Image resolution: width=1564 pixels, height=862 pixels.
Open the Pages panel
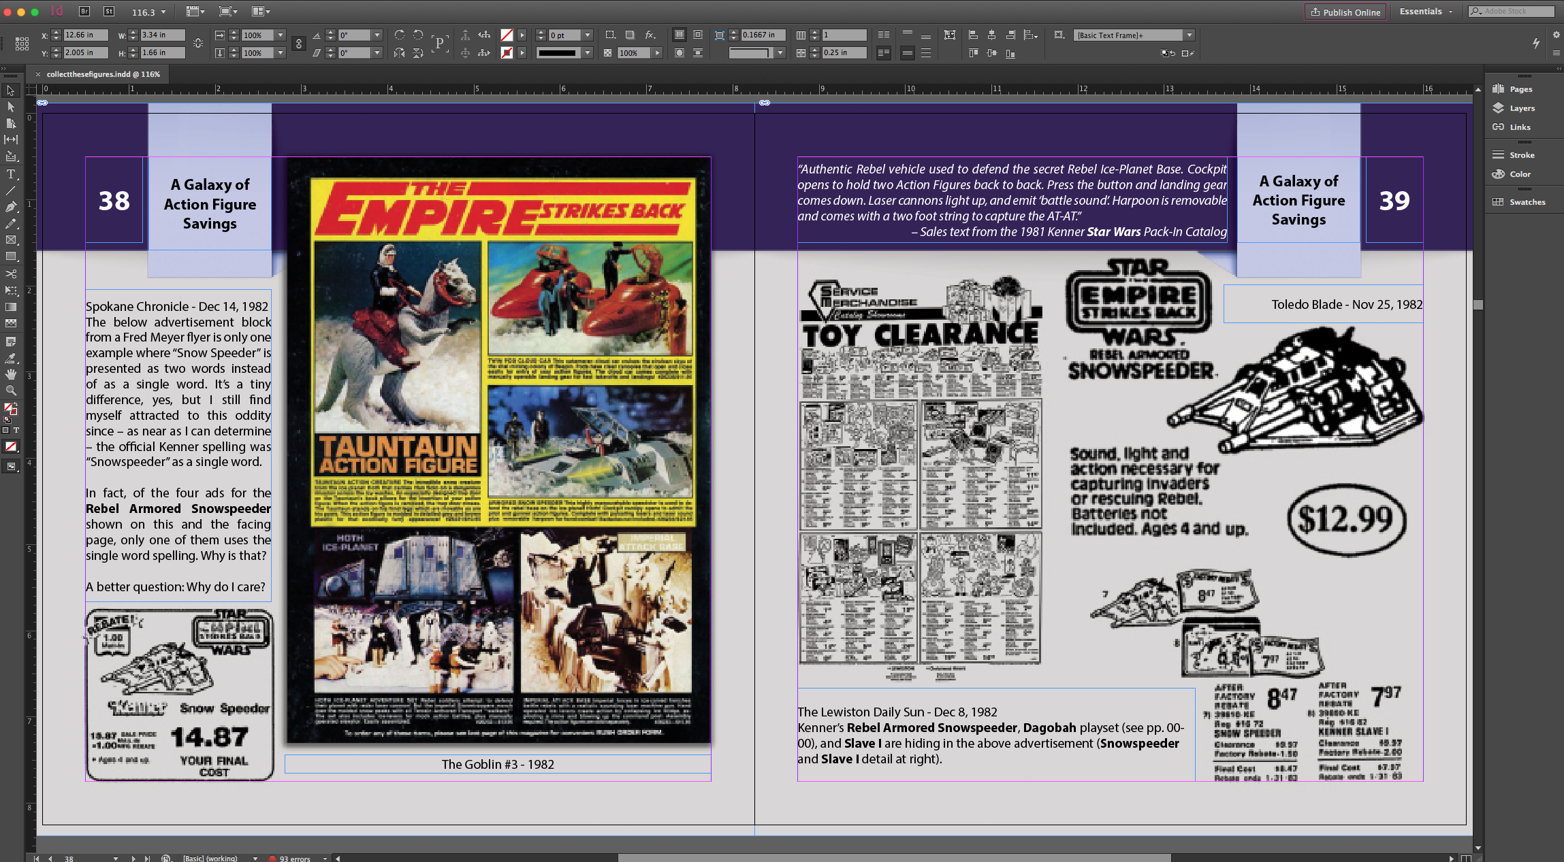pos(1513,89)
